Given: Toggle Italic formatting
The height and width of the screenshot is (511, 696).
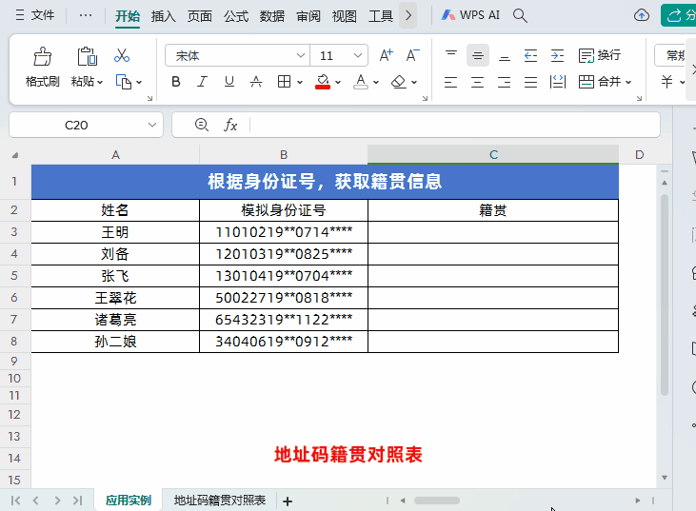Looking at the screenshot, I should click(x=203, y=82).
